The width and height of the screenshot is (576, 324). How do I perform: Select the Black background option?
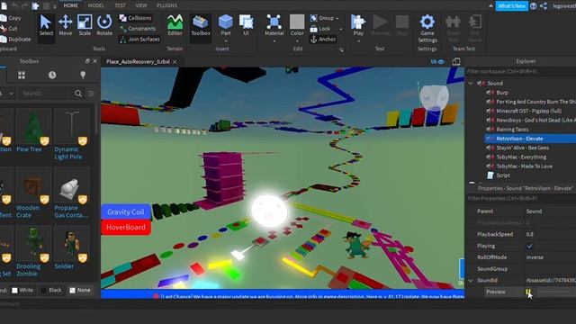[51, 290]
